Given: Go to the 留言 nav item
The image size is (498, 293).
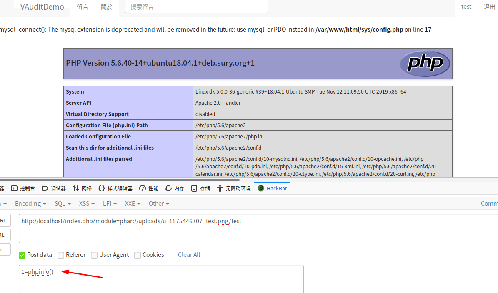Looking at the screenshot, I should (x=83, y=7).
